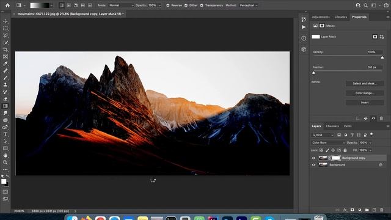Toggle the Dither checkbox

[x=186, y=5]
